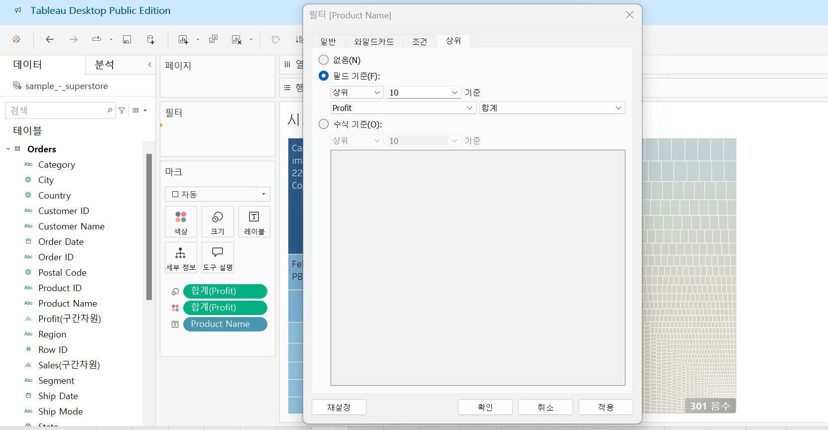Create a new worksheet icon
The width and height of the screenshot is (828, 430).
point(183,39)
